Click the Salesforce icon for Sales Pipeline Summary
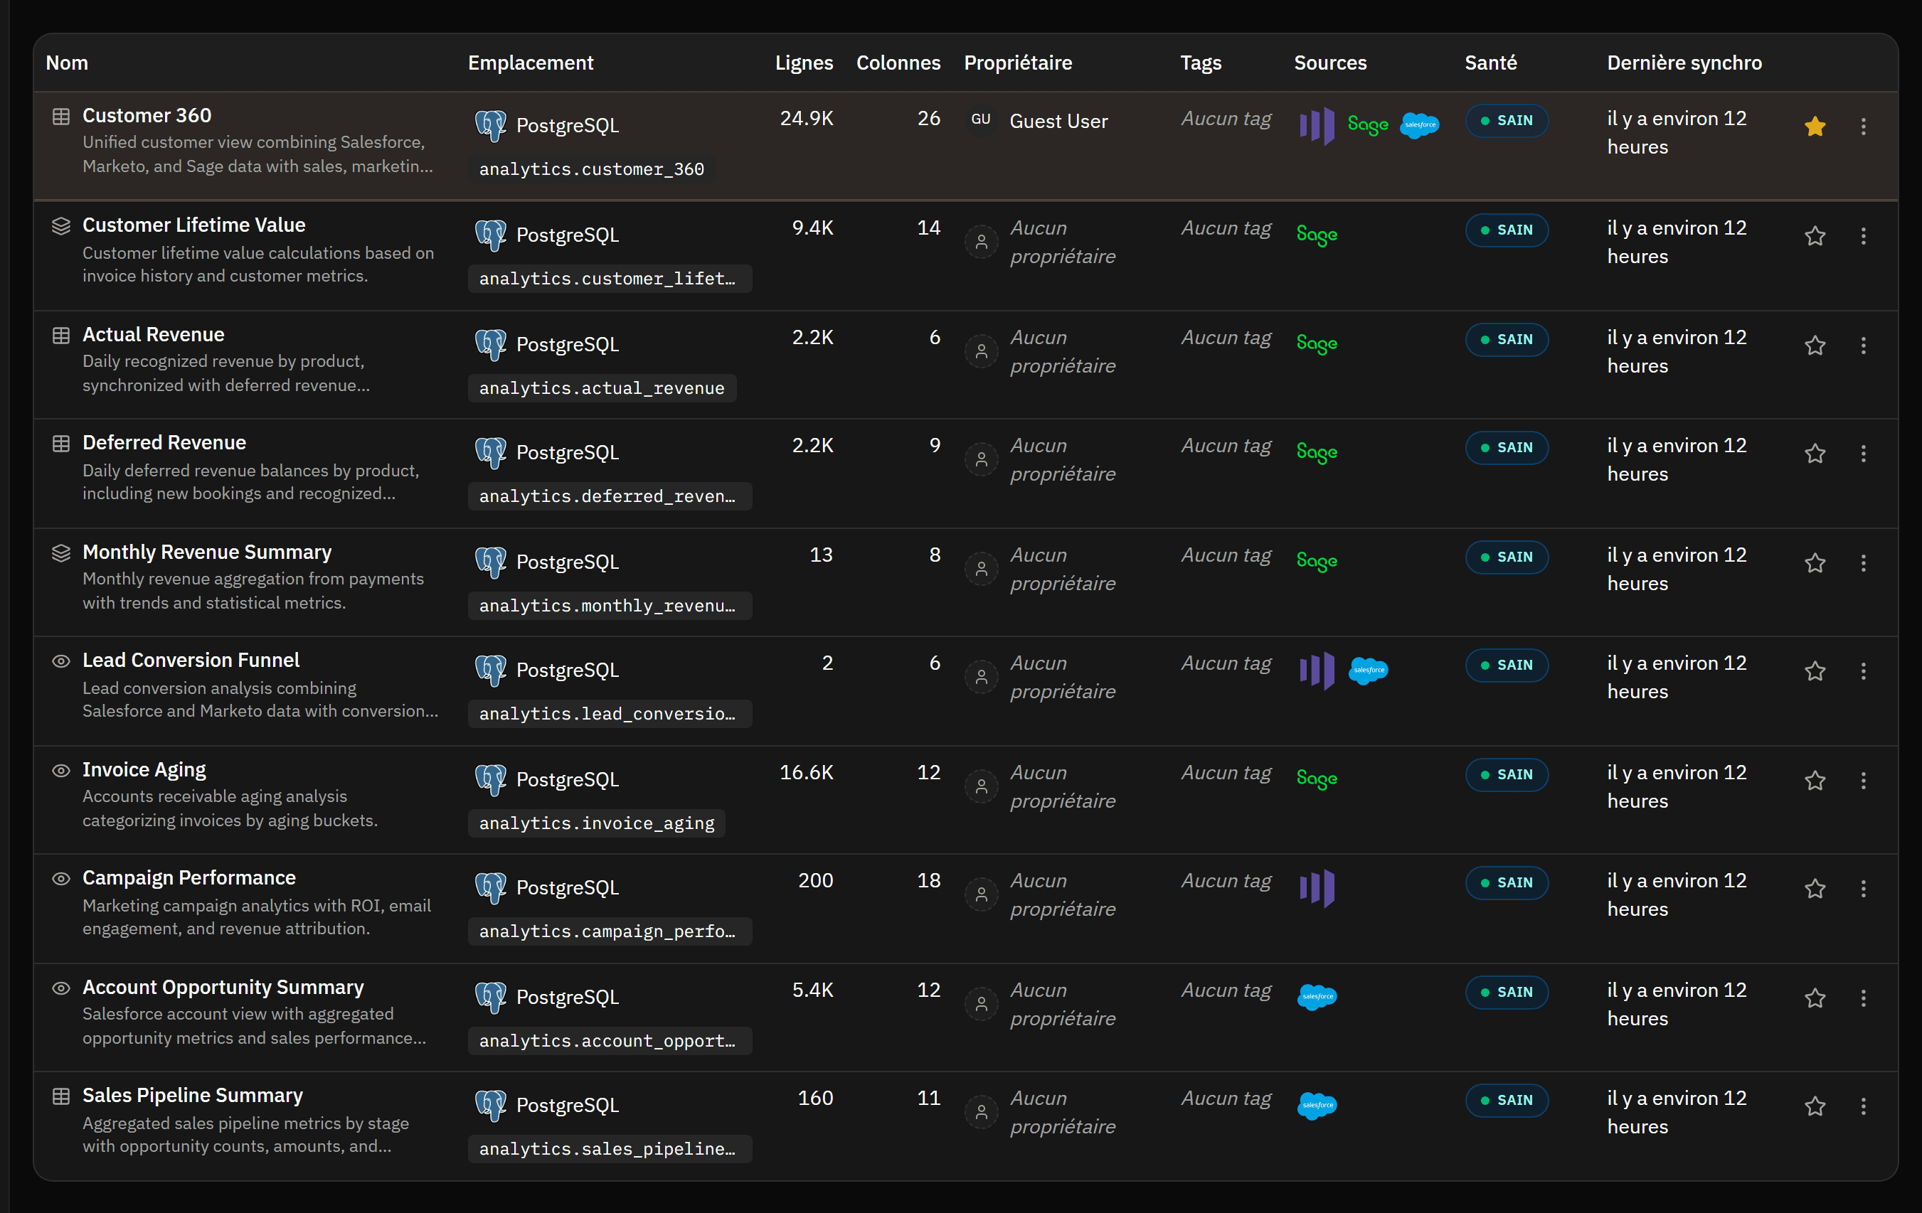Viewport: 1922px width, 1213px height. click(1317, 1104)
